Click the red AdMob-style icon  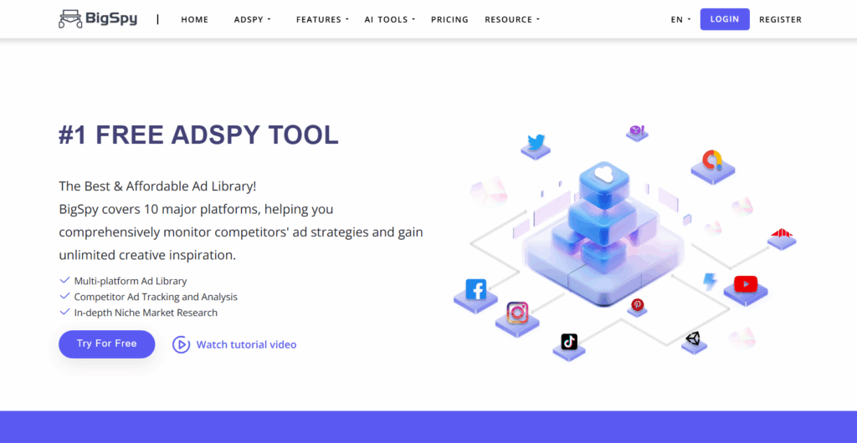click(x=782, y=233)
